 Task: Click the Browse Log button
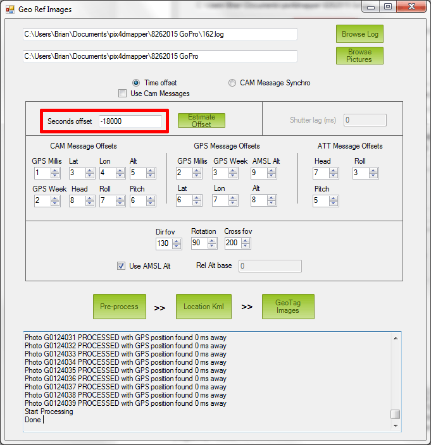pos(359,34)
